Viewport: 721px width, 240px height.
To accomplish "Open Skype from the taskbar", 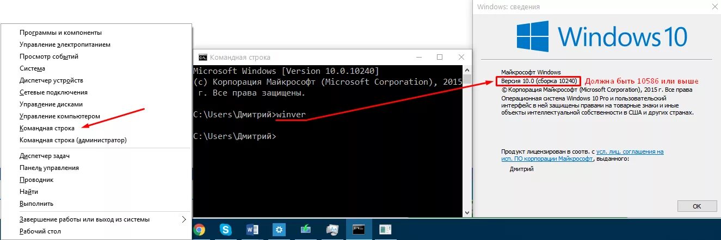I will 226,230.
